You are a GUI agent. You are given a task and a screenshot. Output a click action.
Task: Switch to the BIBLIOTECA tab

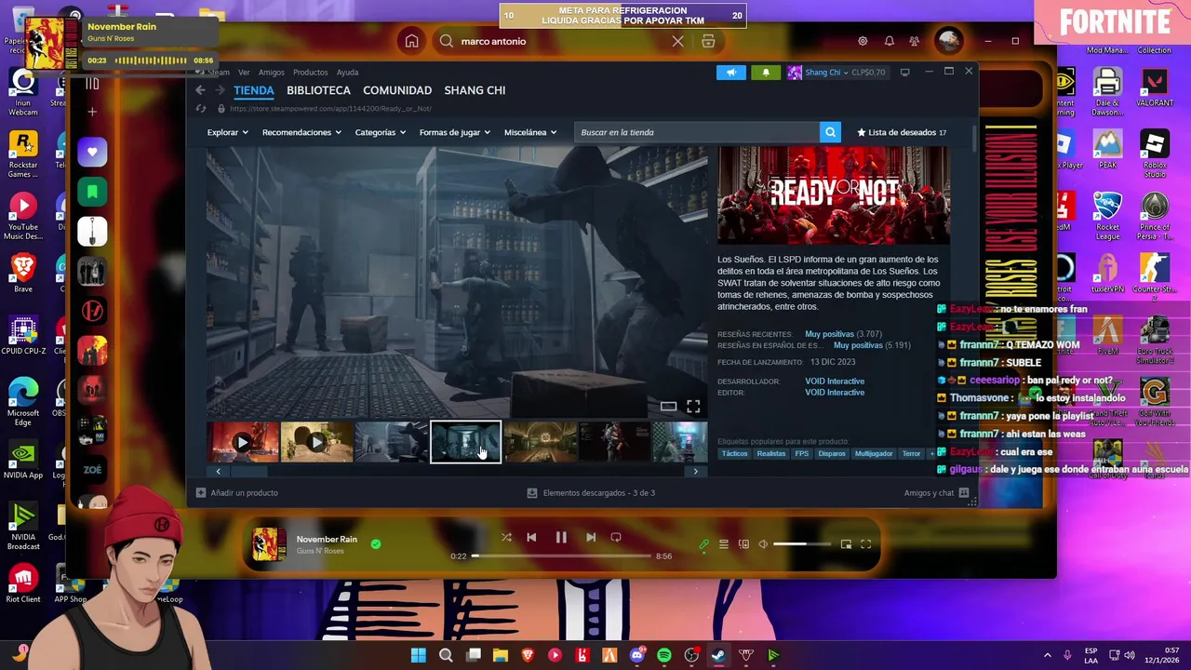pos(318,90)
